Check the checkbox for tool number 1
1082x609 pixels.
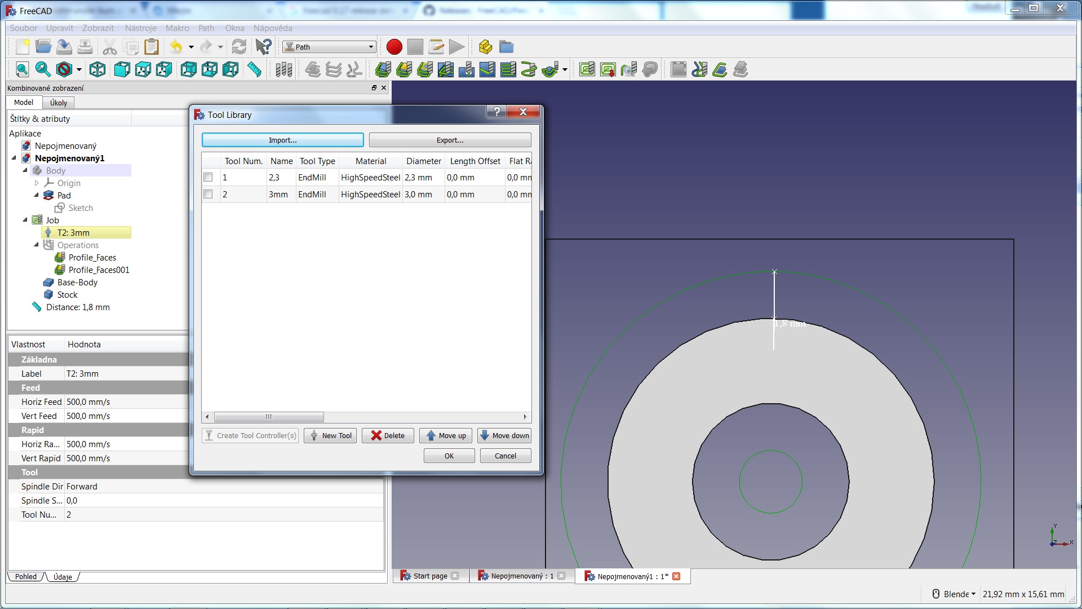208,177
